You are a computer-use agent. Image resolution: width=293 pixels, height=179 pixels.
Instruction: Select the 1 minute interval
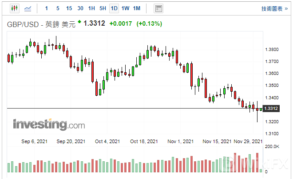pos(47,8)
